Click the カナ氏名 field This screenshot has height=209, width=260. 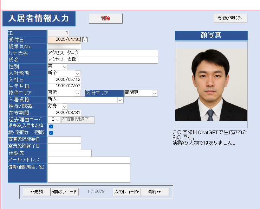[103, 53]
